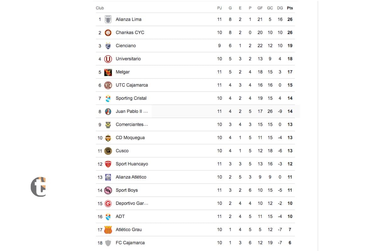Click the Sport Boys SBA badge

pos(108,190)
